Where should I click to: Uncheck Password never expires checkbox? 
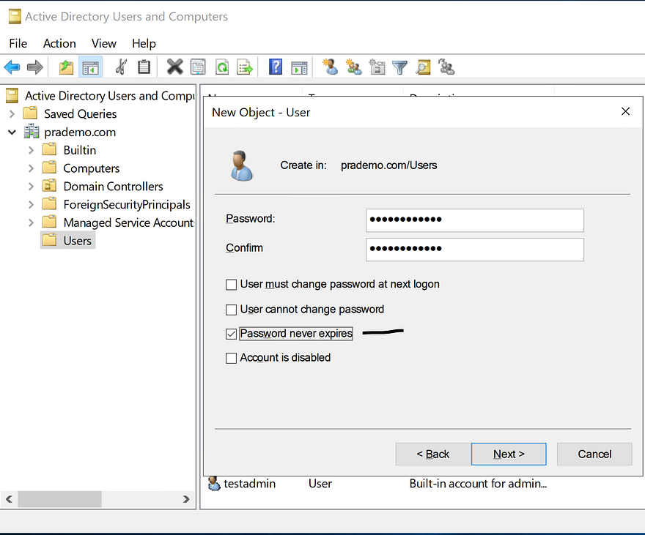click(231, 334)
